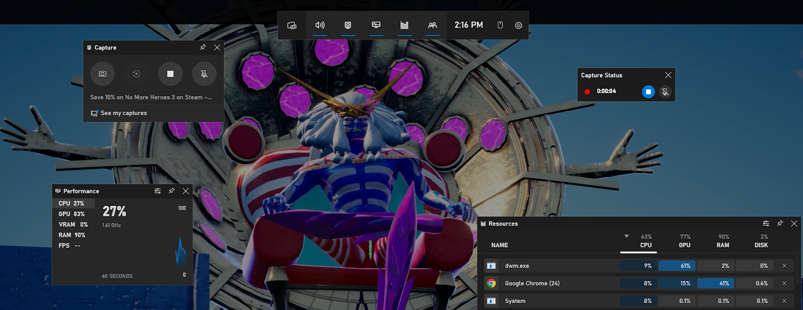Sort resources by the NAME column

click(499, 245)
